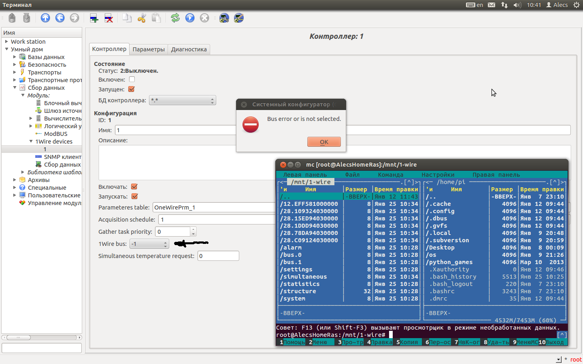This screenshot has height=364, width=583.
Task: Click OK in the bus error dialog
Action: coord(324,142)
